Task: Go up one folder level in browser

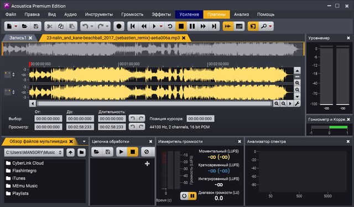Action: pyautogui.click(x=70, y=152)
